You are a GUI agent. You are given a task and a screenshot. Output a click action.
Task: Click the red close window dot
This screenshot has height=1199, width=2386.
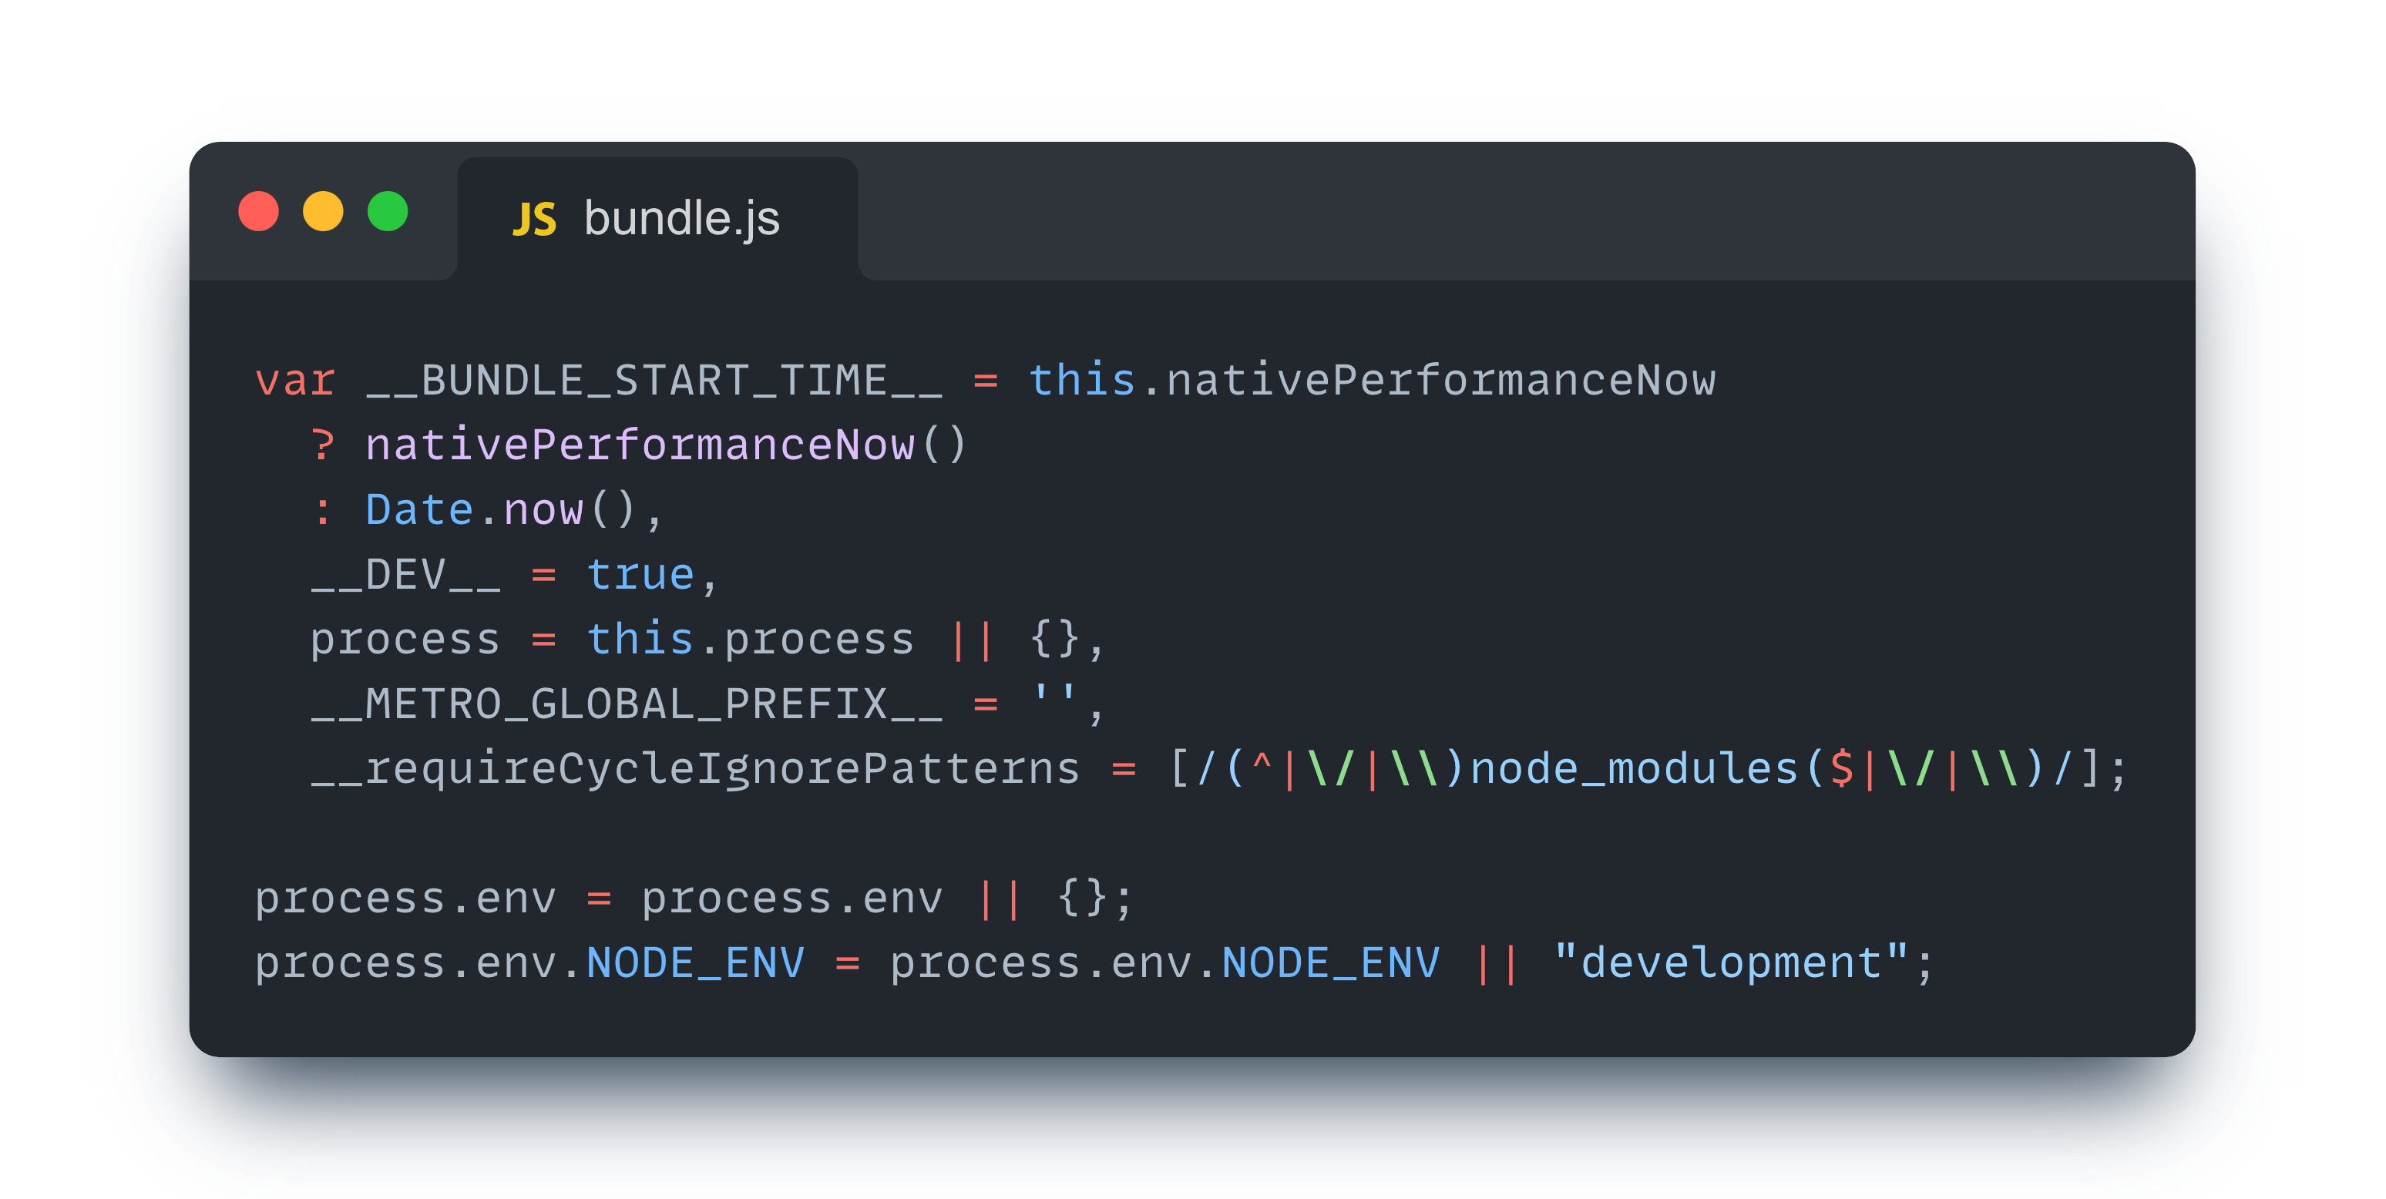tap(258, 211)
